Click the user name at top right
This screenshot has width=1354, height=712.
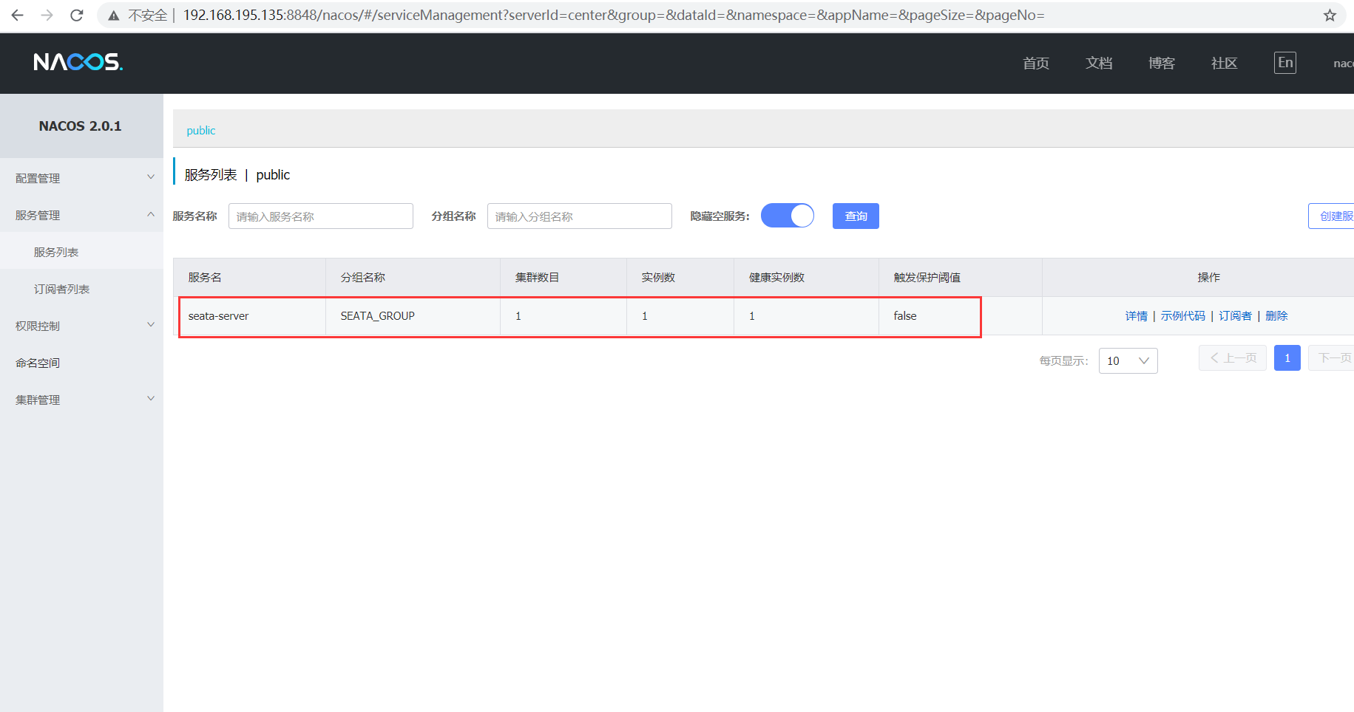click(1343, 64)
